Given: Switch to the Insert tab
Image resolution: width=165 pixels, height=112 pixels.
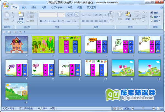Looking at the screenshot, I should coord(24,7).
